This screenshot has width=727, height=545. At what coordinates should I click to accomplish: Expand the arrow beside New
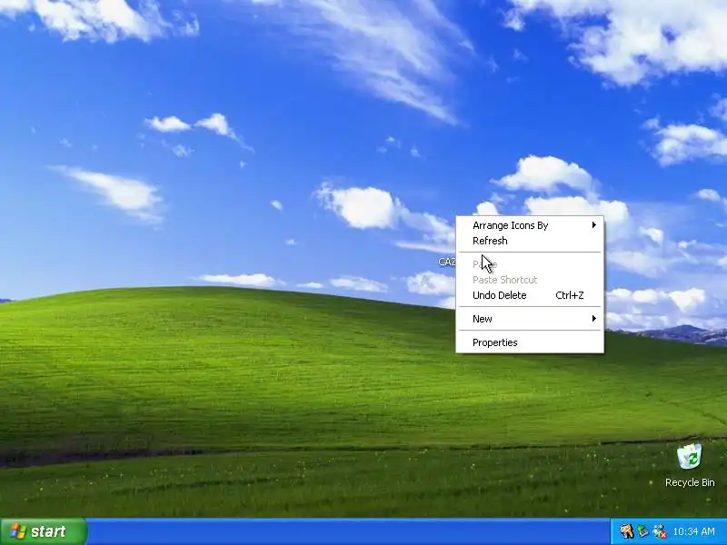(x=594, y=319)
